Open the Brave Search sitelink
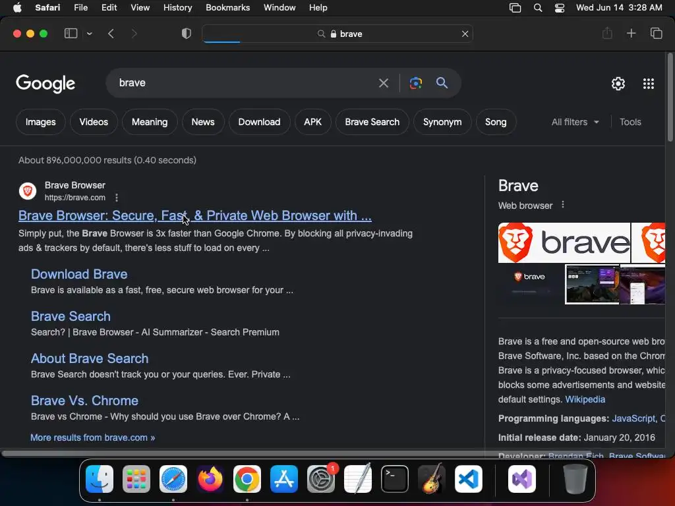Screen dimensions: 675x506 click(x=71, y=316)
